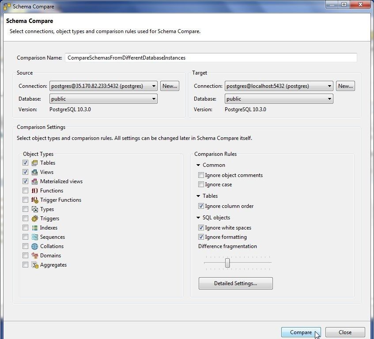The width and height of the screenshot is (374, 339).
Task: Check the Domains checkbox
Action: [25, 256]
